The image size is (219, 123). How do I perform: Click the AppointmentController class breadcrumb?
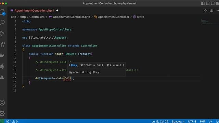point(113,17)
